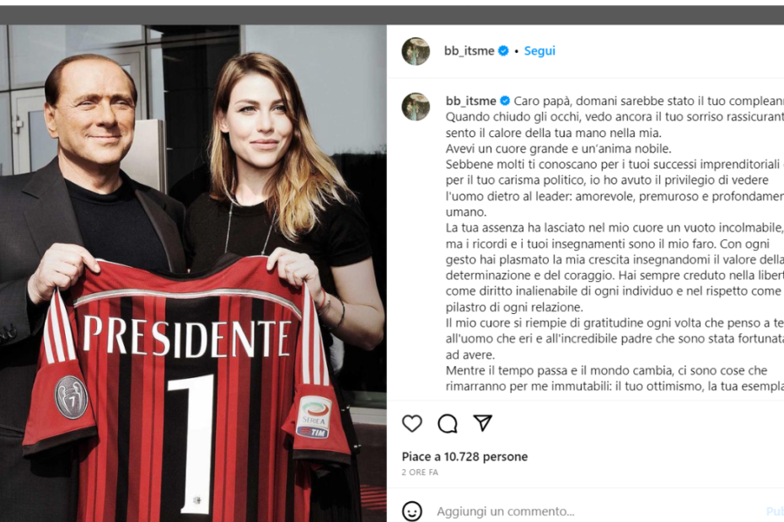Like the post with the heart icon
This screenshot has width=784, height=522.
click(x=412, y=423)
